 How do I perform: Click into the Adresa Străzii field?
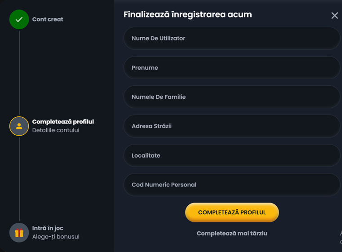tap(231, 126)
